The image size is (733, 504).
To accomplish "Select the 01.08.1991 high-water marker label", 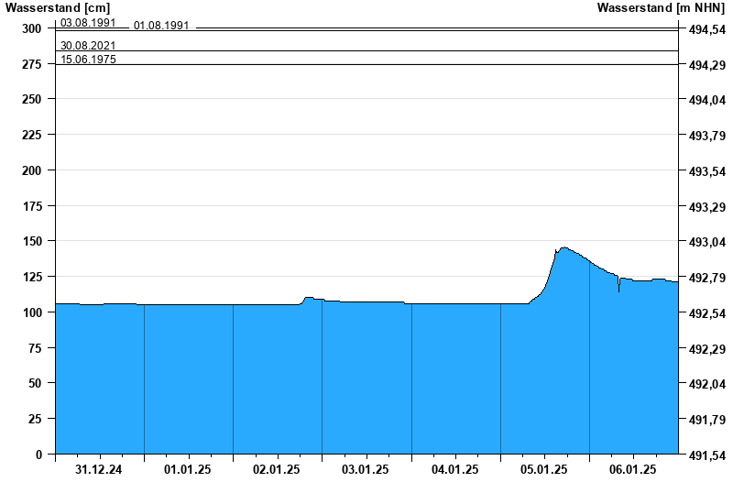I will [x=161, y=26].
